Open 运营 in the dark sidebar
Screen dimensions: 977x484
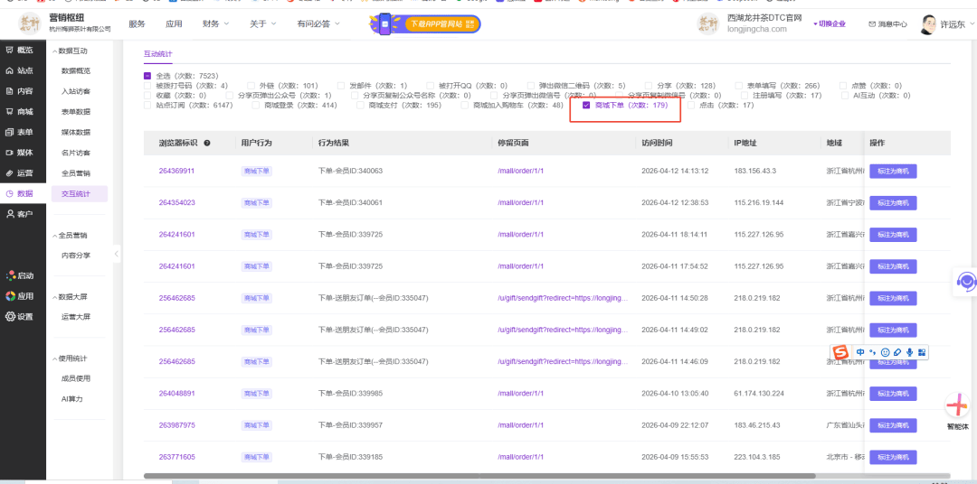(20, 173)
